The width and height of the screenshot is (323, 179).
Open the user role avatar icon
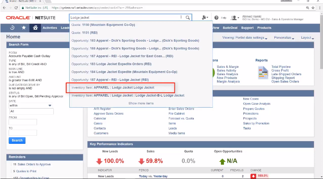click(235, 18)
